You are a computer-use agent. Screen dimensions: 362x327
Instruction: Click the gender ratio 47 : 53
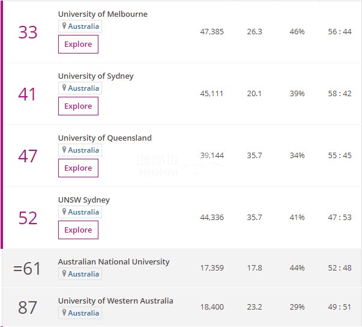click(340, 218)
